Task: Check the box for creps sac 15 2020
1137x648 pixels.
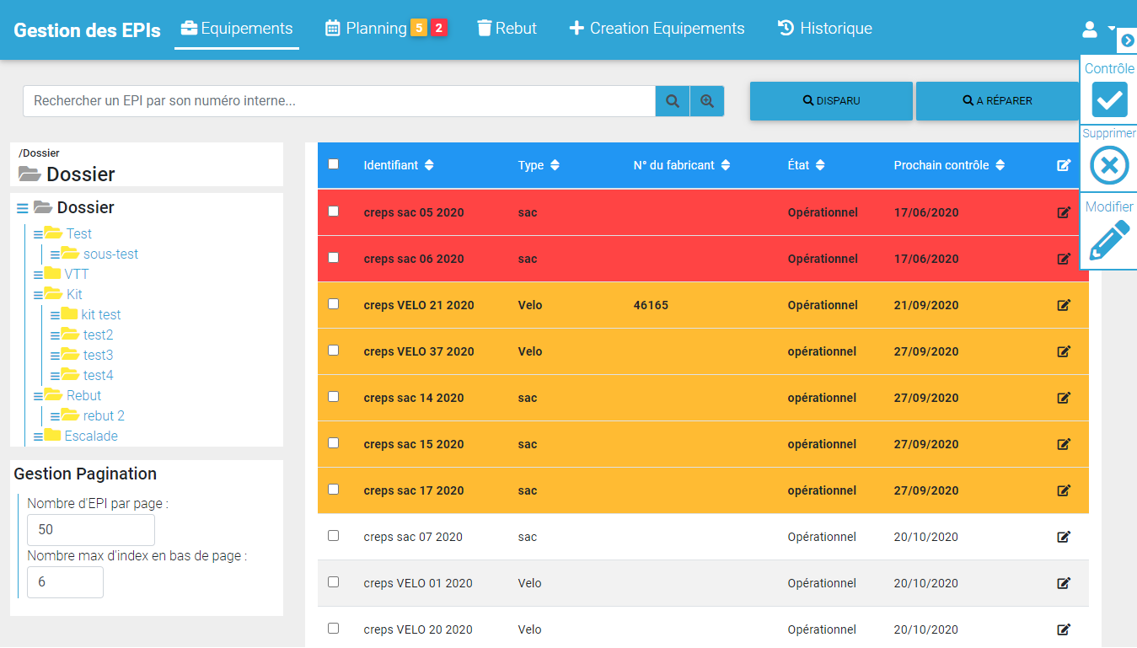Action: click(x=333, y=443)
